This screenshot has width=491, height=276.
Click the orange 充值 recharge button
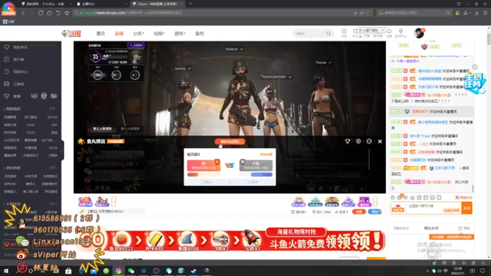(x=359, y=212)
